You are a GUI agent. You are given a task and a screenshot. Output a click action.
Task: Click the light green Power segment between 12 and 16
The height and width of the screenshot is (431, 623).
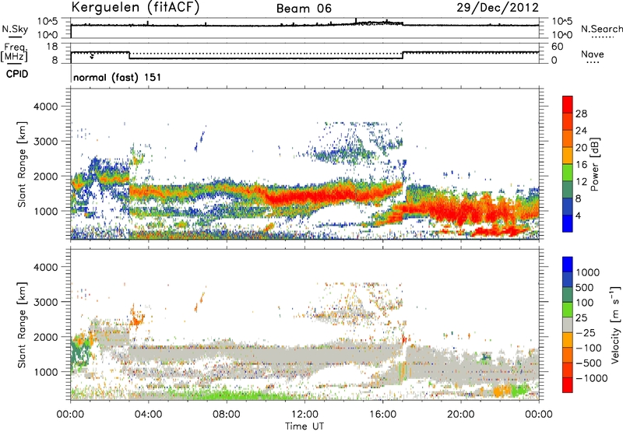point(568,172)
